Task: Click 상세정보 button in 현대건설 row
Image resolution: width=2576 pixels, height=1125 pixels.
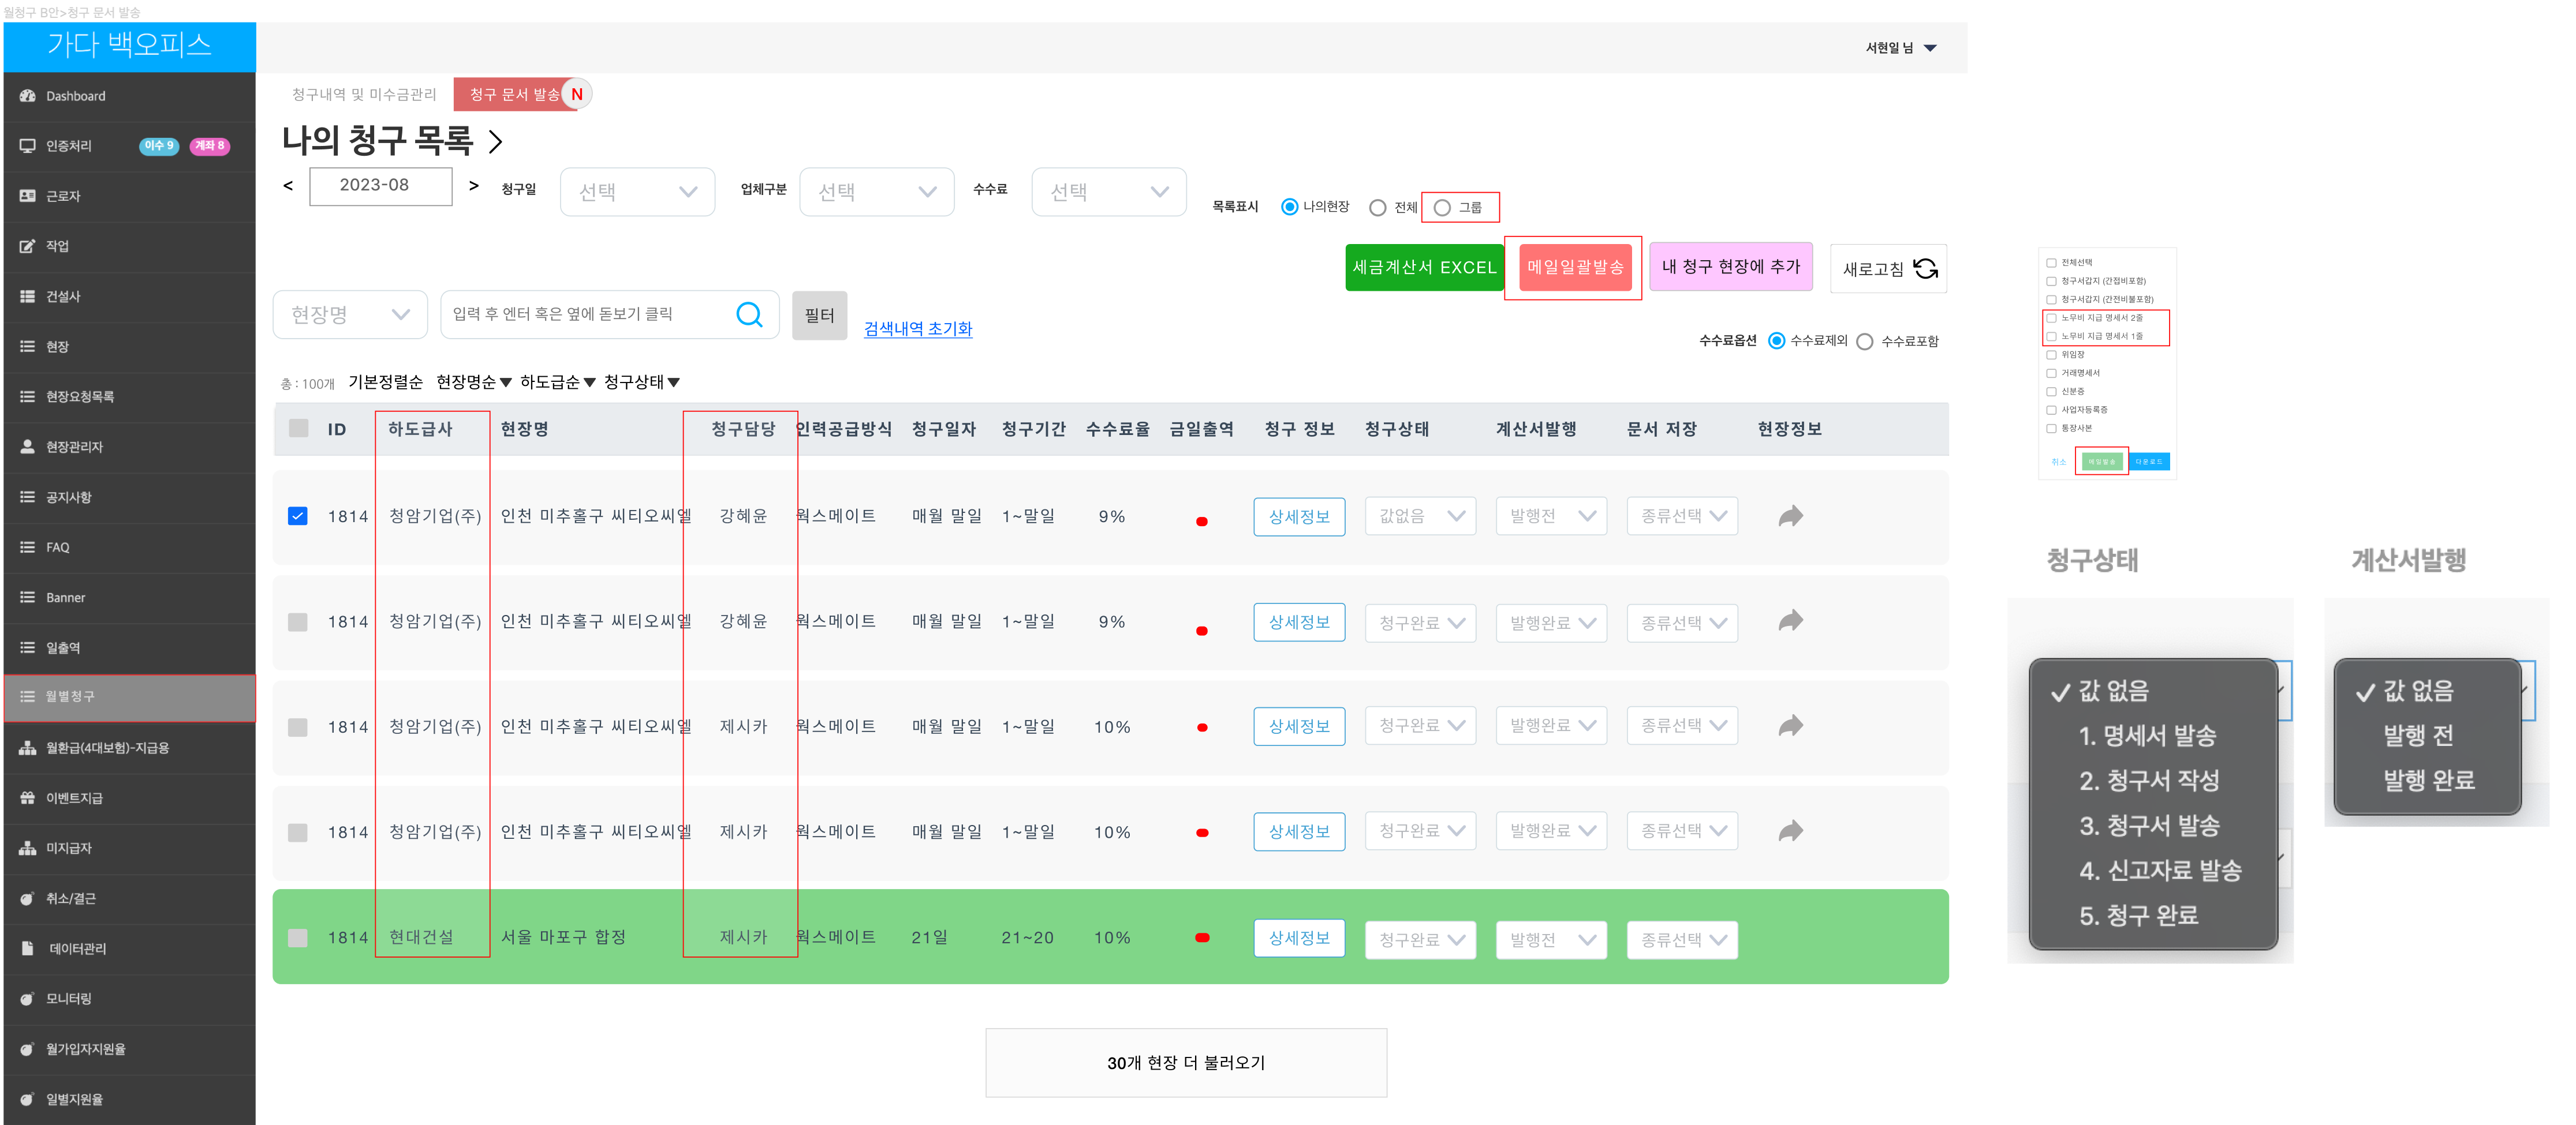Action: click(x=1299, y=938)
